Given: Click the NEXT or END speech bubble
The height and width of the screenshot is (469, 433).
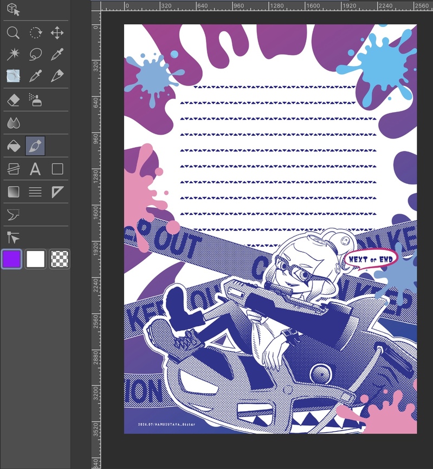Looking at the screenshot, I should 371,259.
